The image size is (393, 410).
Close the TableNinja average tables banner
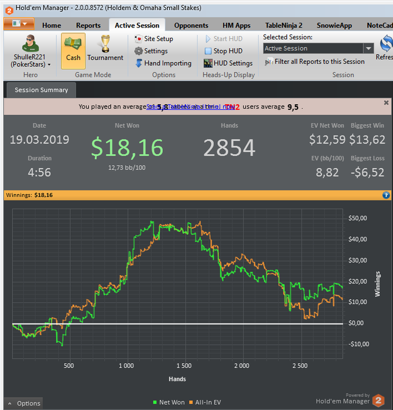pyautogui.click(x=386, y=102)
